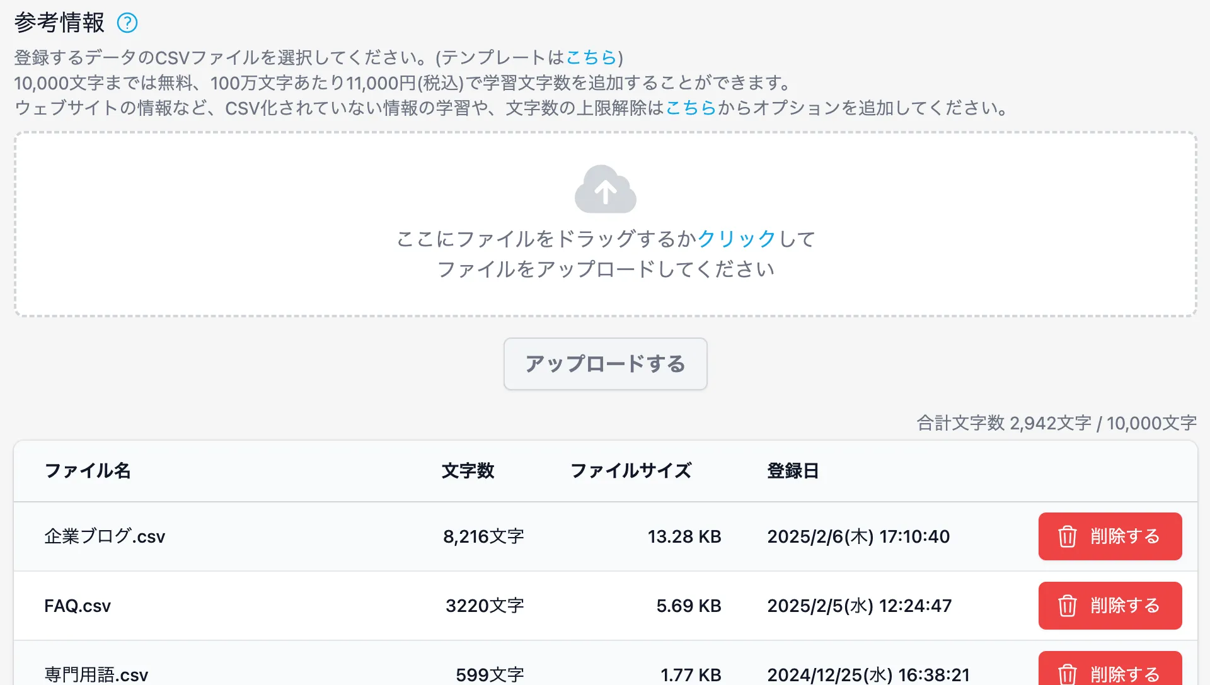Open the help icon beside 参考情報
The height and width of the screenshot is (685, 1210).
click(127, 23)
